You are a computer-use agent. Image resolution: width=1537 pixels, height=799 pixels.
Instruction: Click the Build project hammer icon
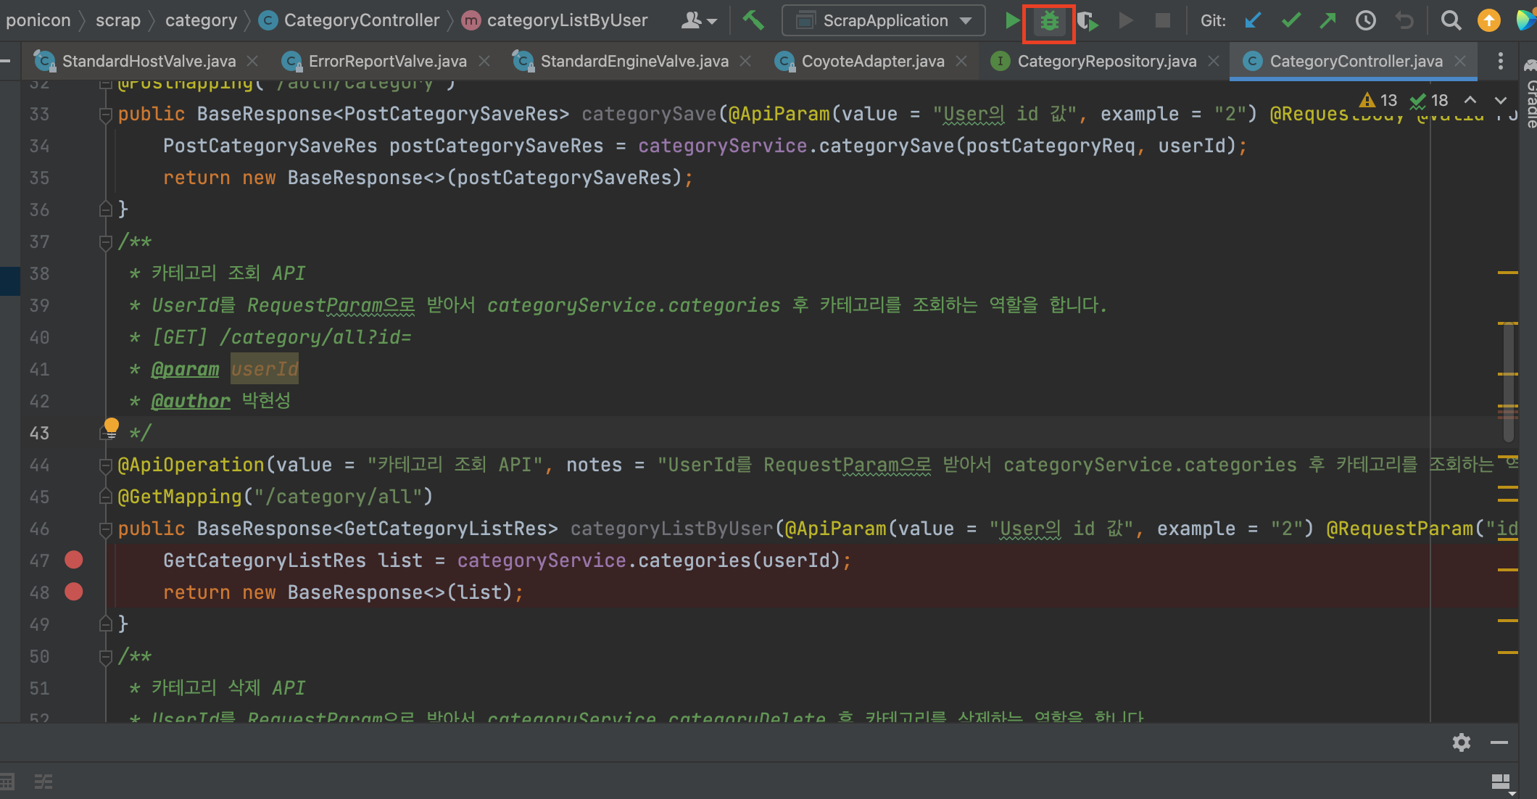tap(753, 20)
